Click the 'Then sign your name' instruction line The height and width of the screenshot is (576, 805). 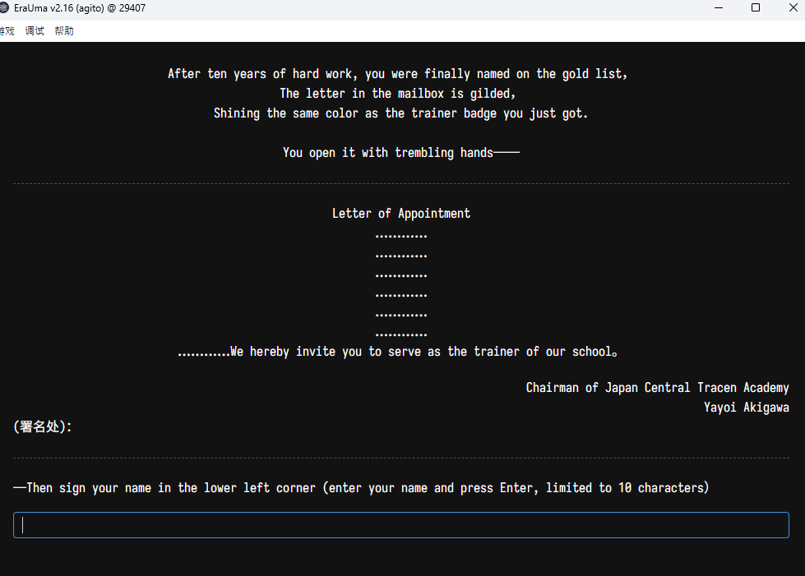click(361, 488)
